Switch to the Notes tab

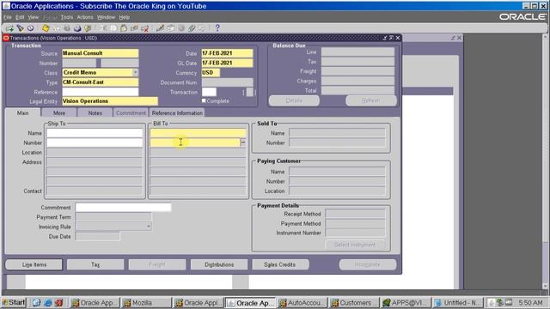pos(95,112)
